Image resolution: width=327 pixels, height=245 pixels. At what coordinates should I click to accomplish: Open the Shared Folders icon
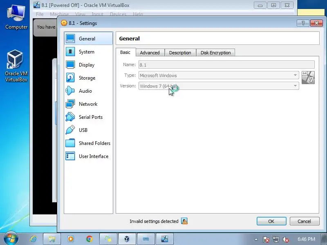[x=70, y=143]
